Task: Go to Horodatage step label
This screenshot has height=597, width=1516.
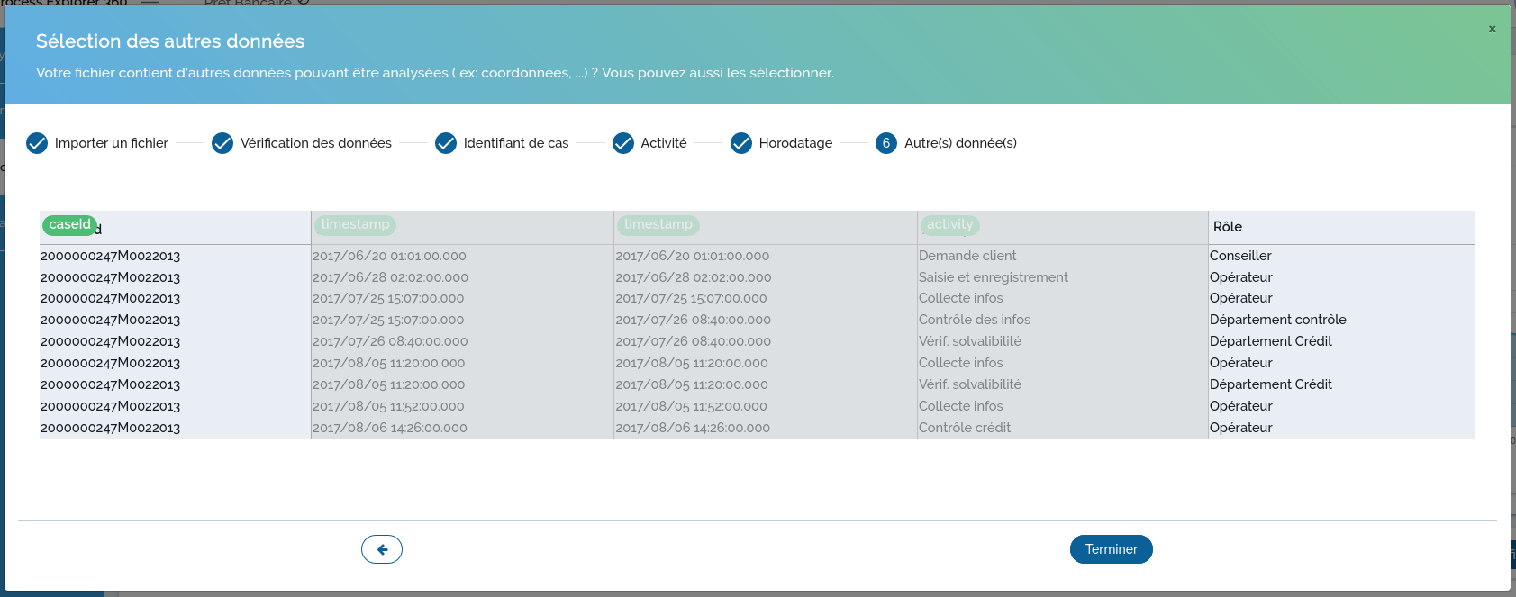Action: tap(795, 143)
